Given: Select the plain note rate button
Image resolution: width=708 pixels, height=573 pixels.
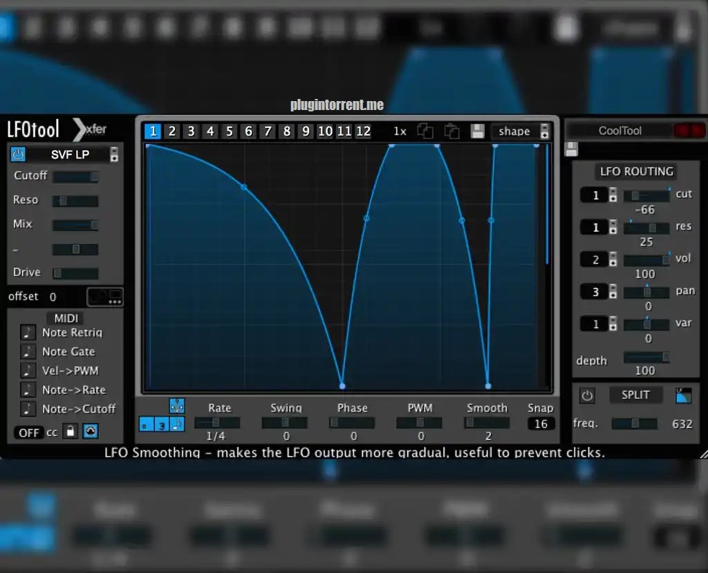Looking at the screenshot, I should point(177,424).
